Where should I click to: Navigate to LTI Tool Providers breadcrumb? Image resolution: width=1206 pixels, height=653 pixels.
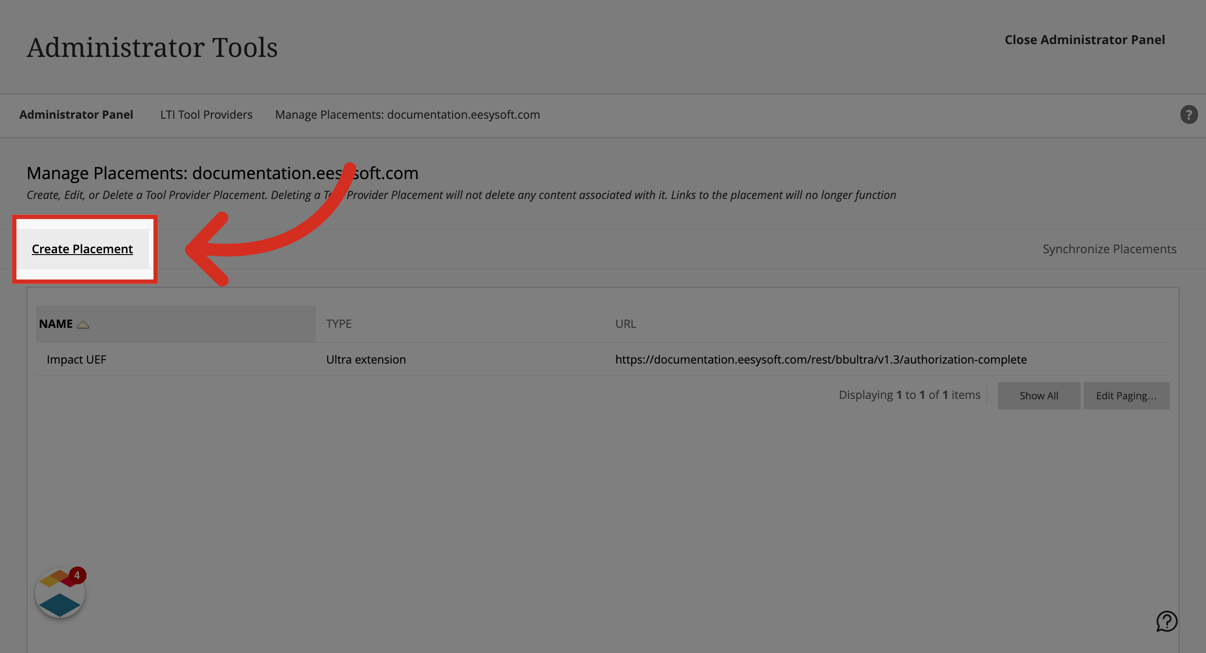click(x=206, y=115)
